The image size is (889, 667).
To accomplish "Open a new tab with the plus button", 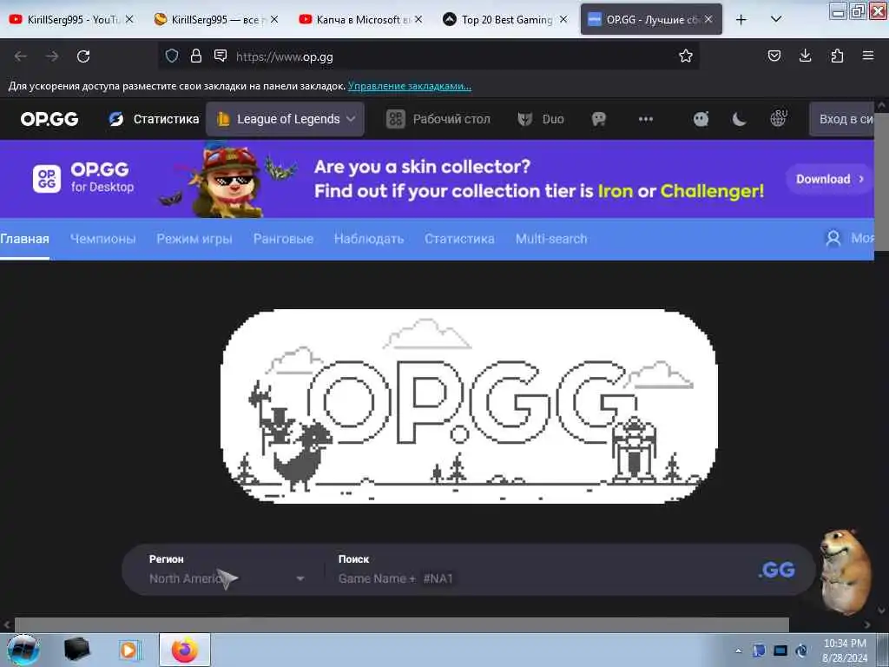I will pyautogui.click(x=741, y=20).
